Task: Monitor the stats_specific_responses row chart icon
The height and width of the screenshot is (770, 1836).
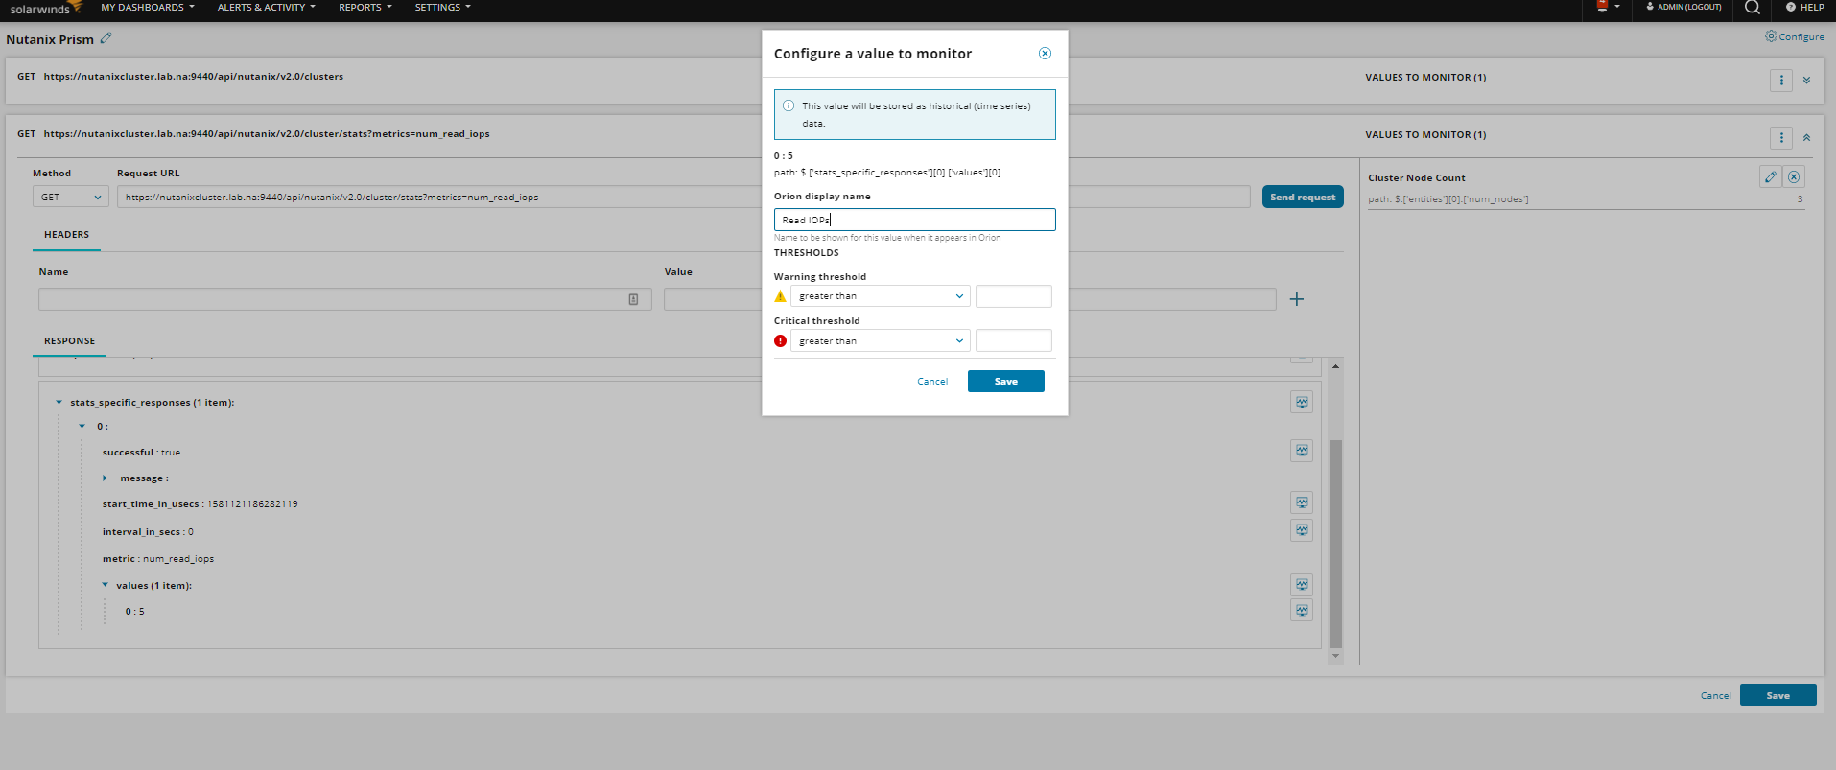Action: (1302, 403)
